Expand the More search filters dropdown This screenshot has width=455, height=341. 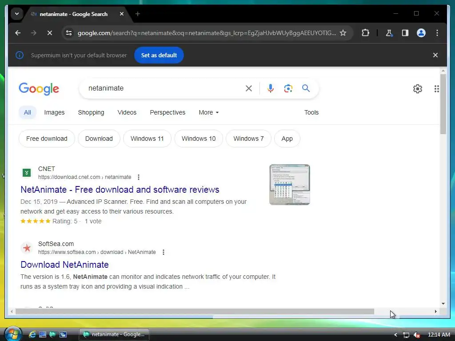(209, 112)
